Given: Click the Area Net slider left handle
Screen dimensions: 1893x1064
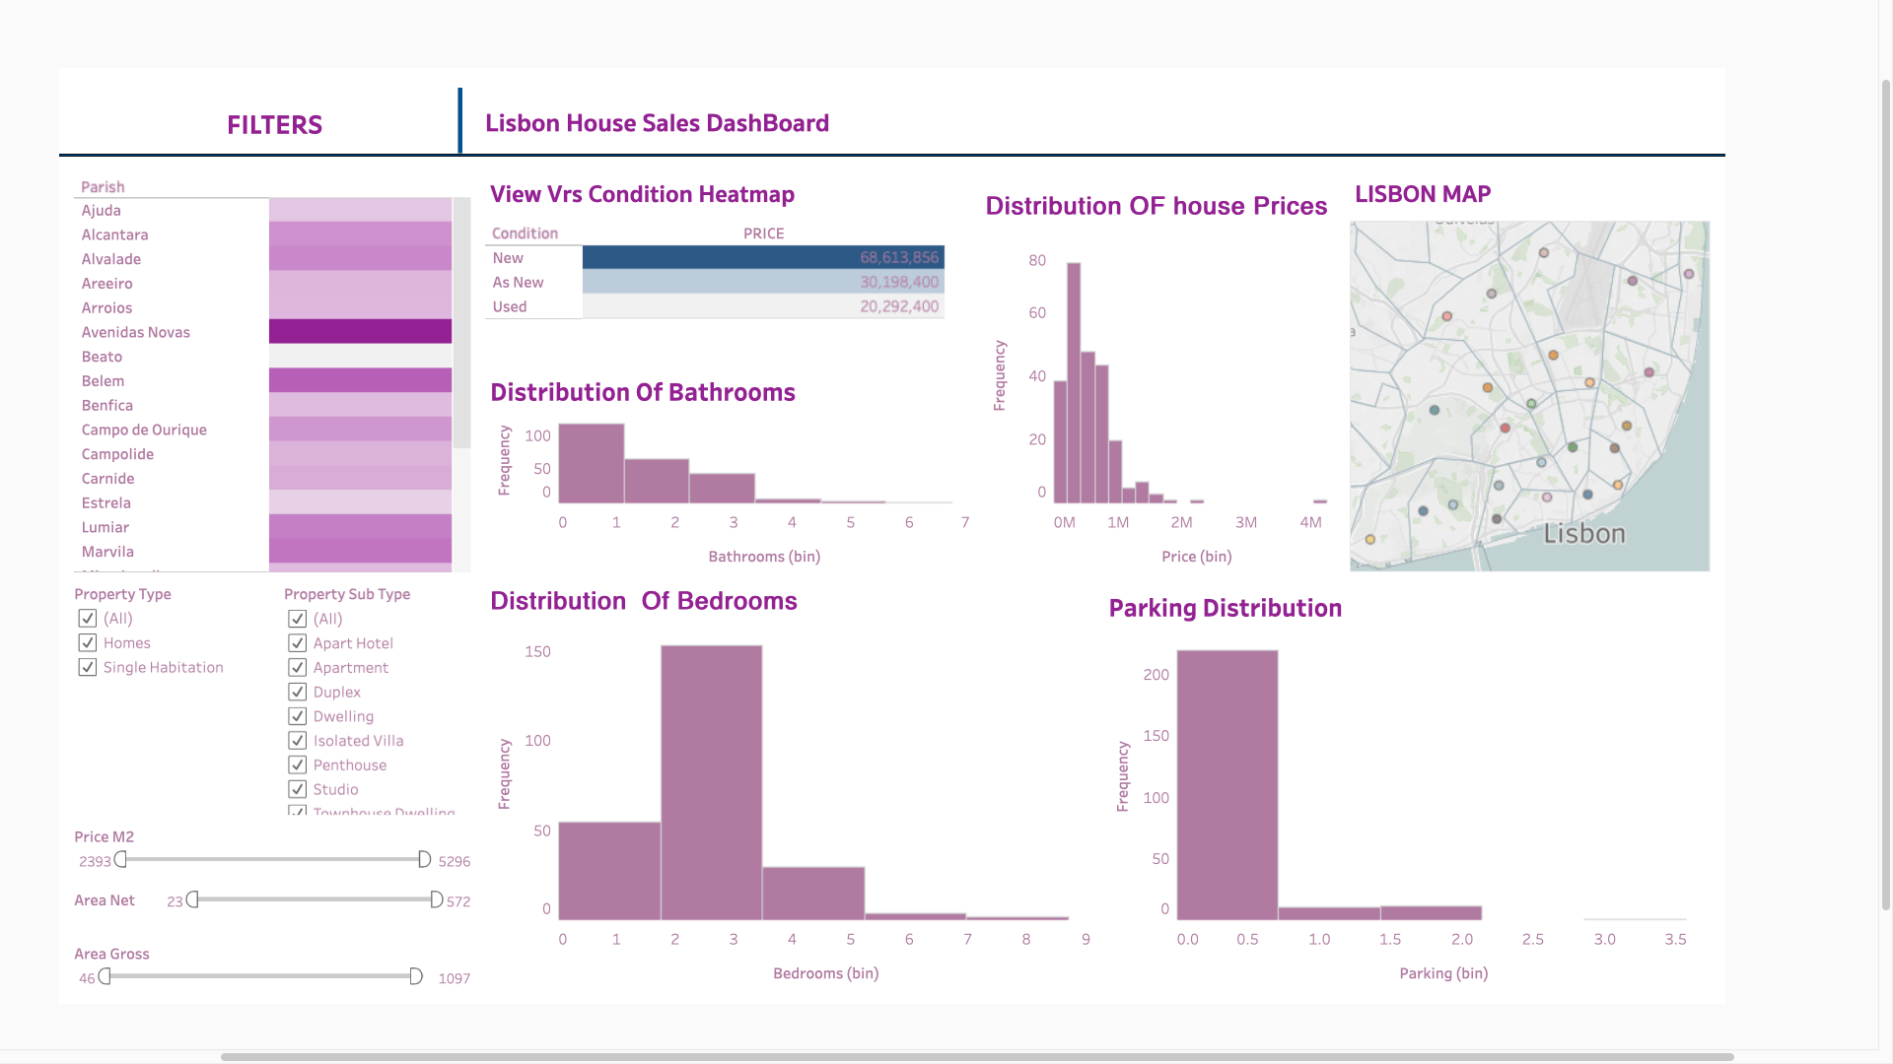Looking at the screenshot, I should (x=192, y=899).
